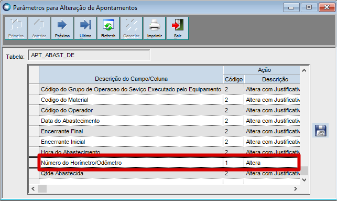The height and width of the screenshot is (201, 337).
Task: Click the 'Código' column header
Action: pos(234,79)
